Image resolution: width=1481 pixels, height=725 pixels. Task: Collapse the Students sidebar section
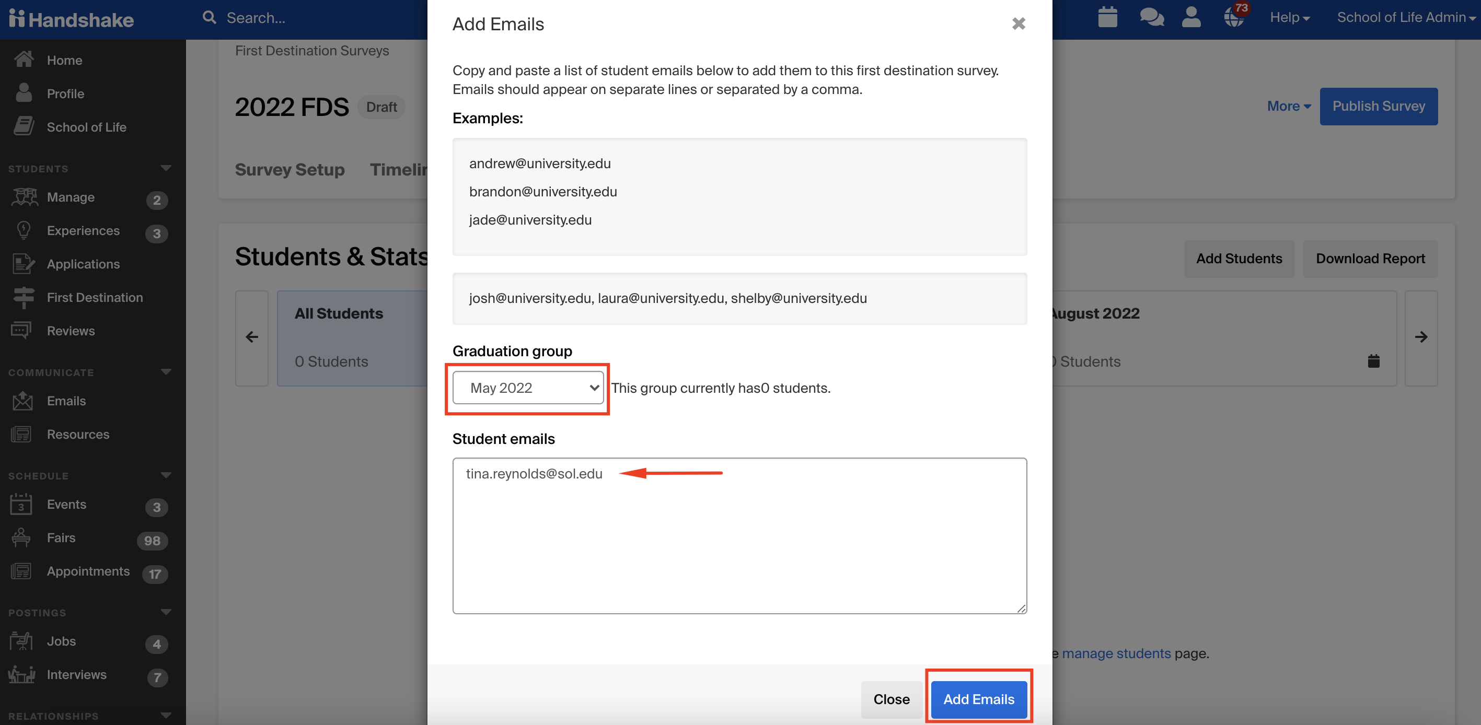(166, 168)
